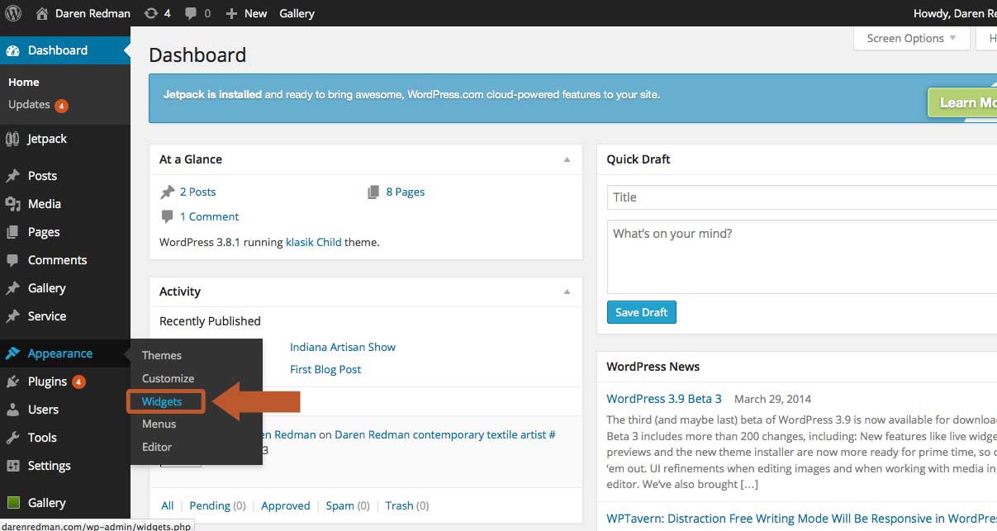The height and width of the screenshot is (531, 997).
Task: Open the Indiana Artisan Show post
Action: [343, 347]
